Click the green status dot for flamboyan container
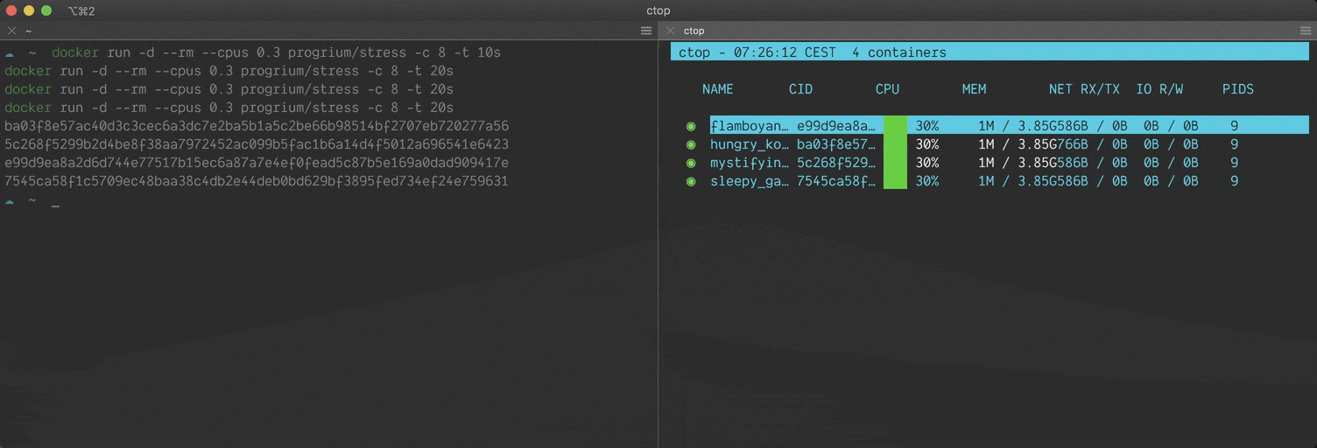1317x448 pixels. (x=691, y=126)
